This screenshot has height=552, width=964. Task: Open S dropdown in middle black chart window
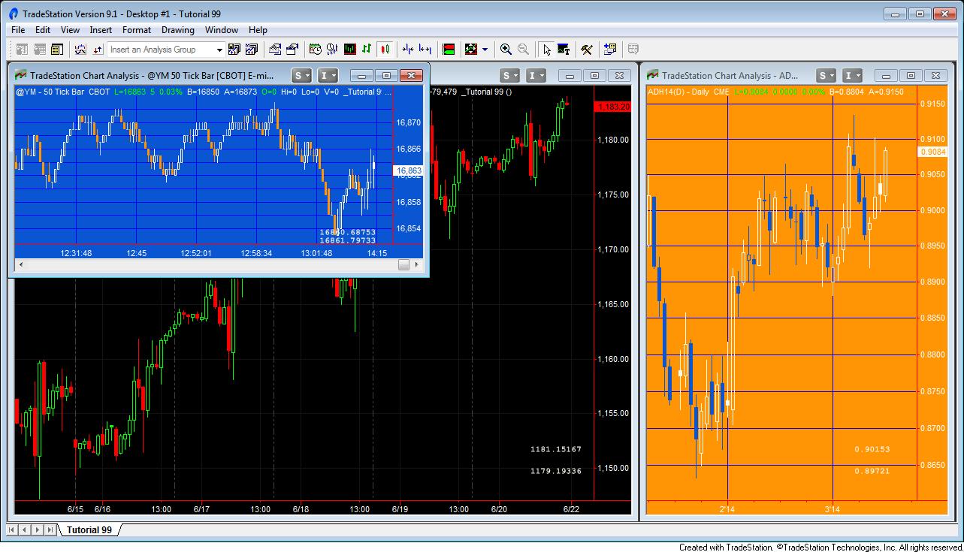510,75
